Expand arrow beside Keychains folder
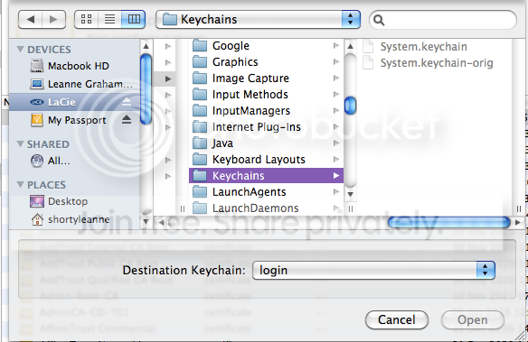The height and width of the screenshot is (342, 528). [336, 176]
